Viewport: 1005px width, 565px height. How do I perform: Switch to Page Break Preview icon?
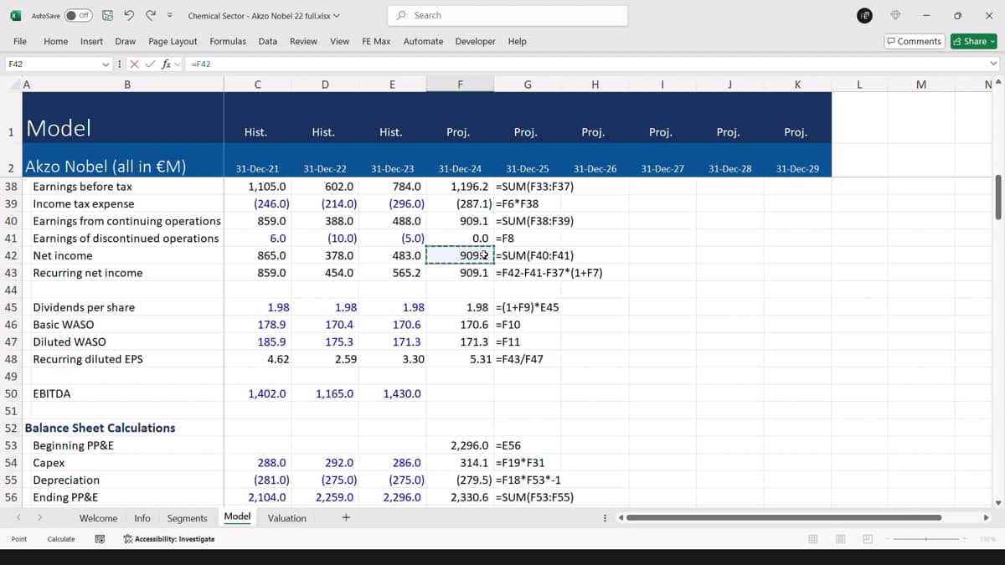(868, 539)
